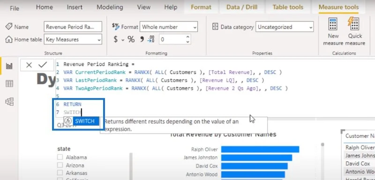375x180 pixels.
Task: Apply currency dollar format
Action: pos(116,40)
